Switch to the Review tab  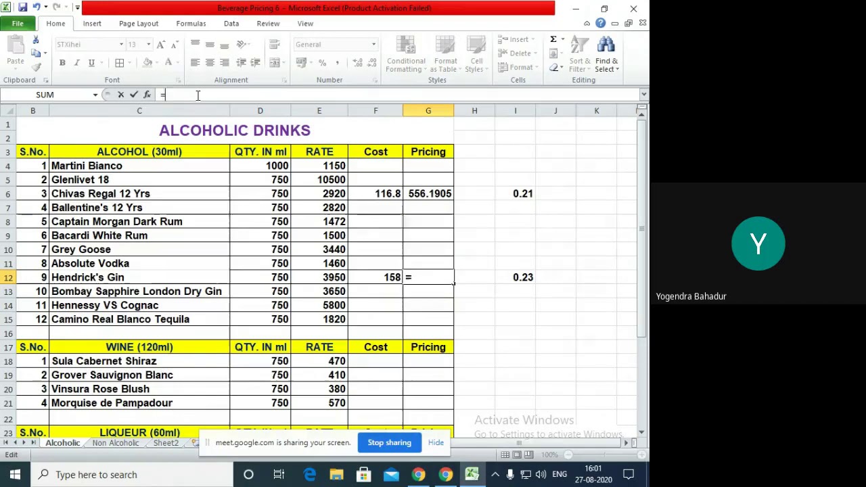pyautogui.click(x=268, y=24)
